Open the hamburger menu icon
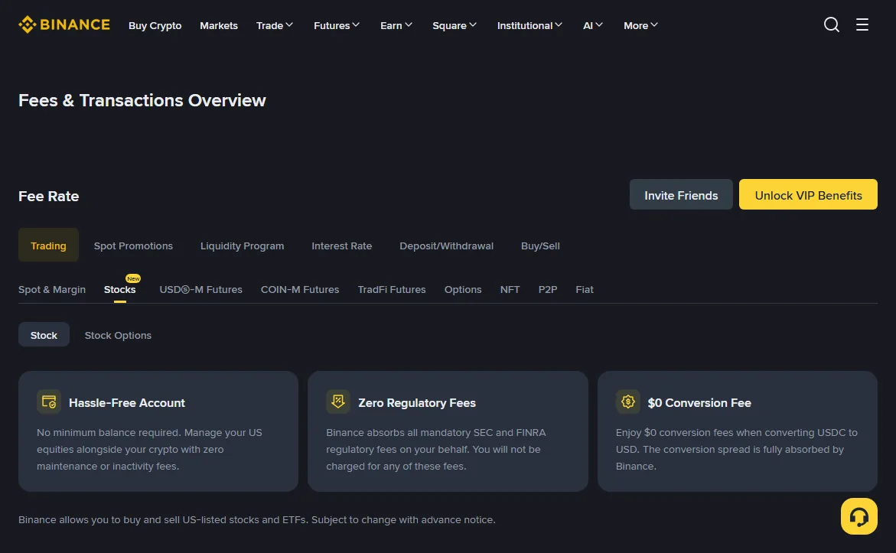 (862, 24)
